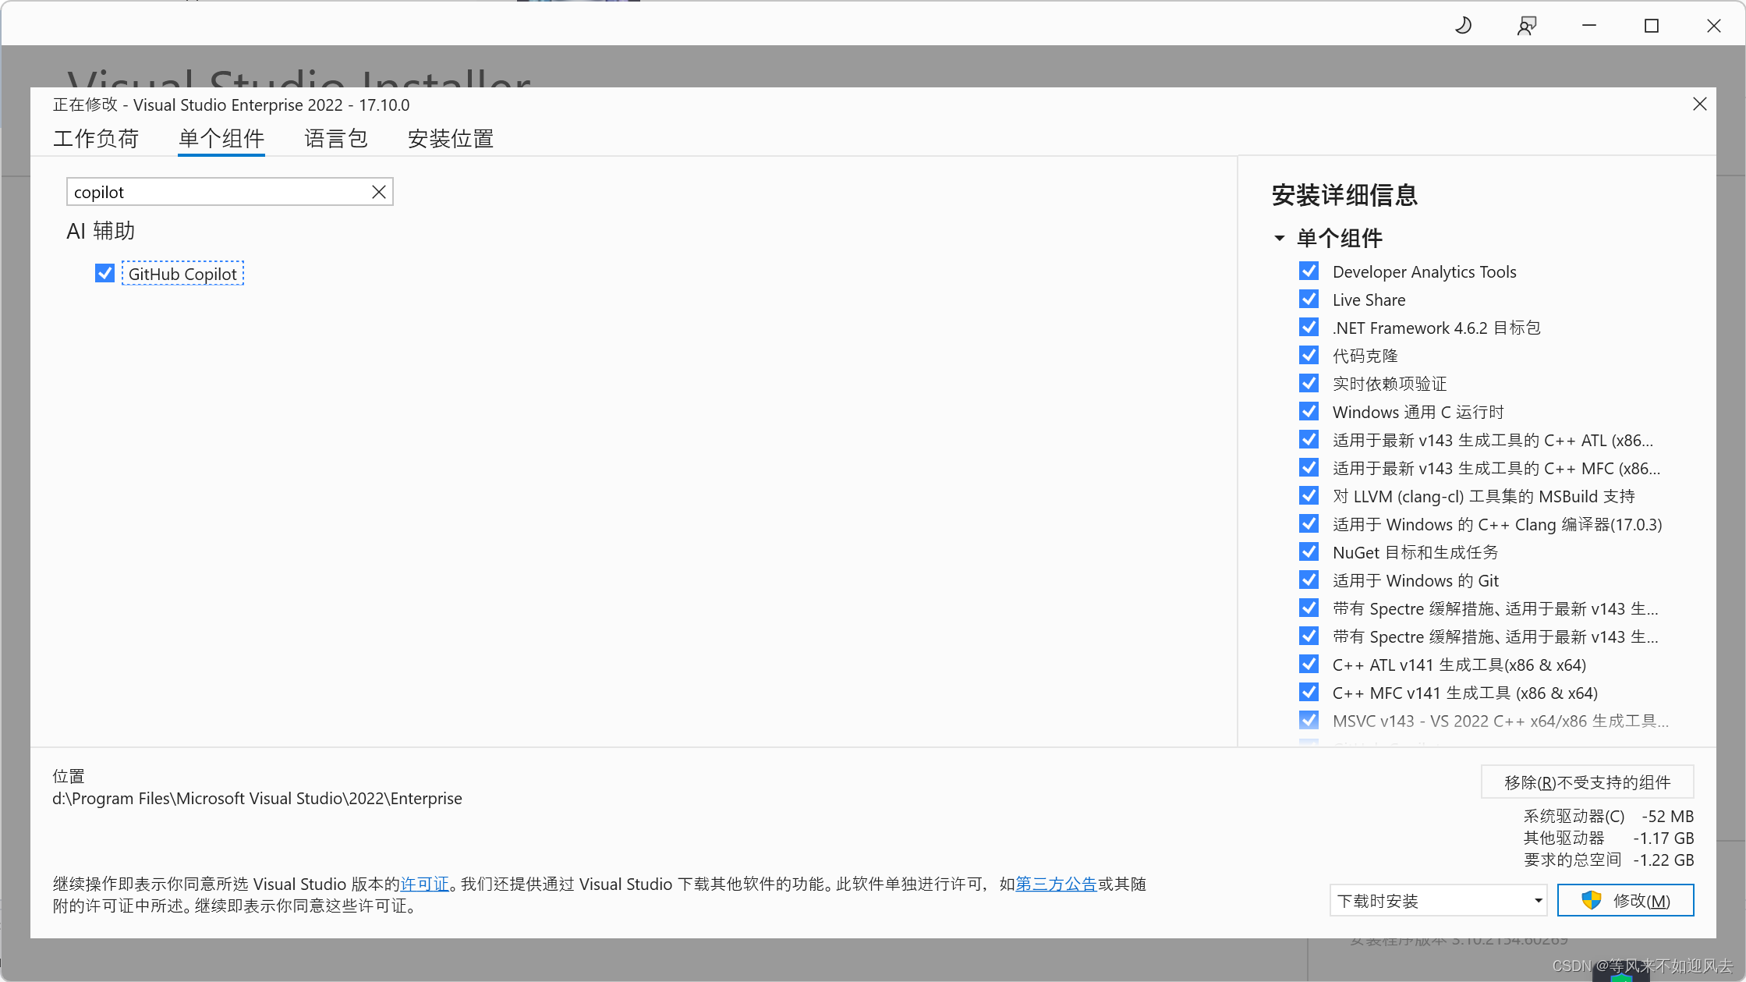Switch to the 工作负荷 tab

pos(96,139)
